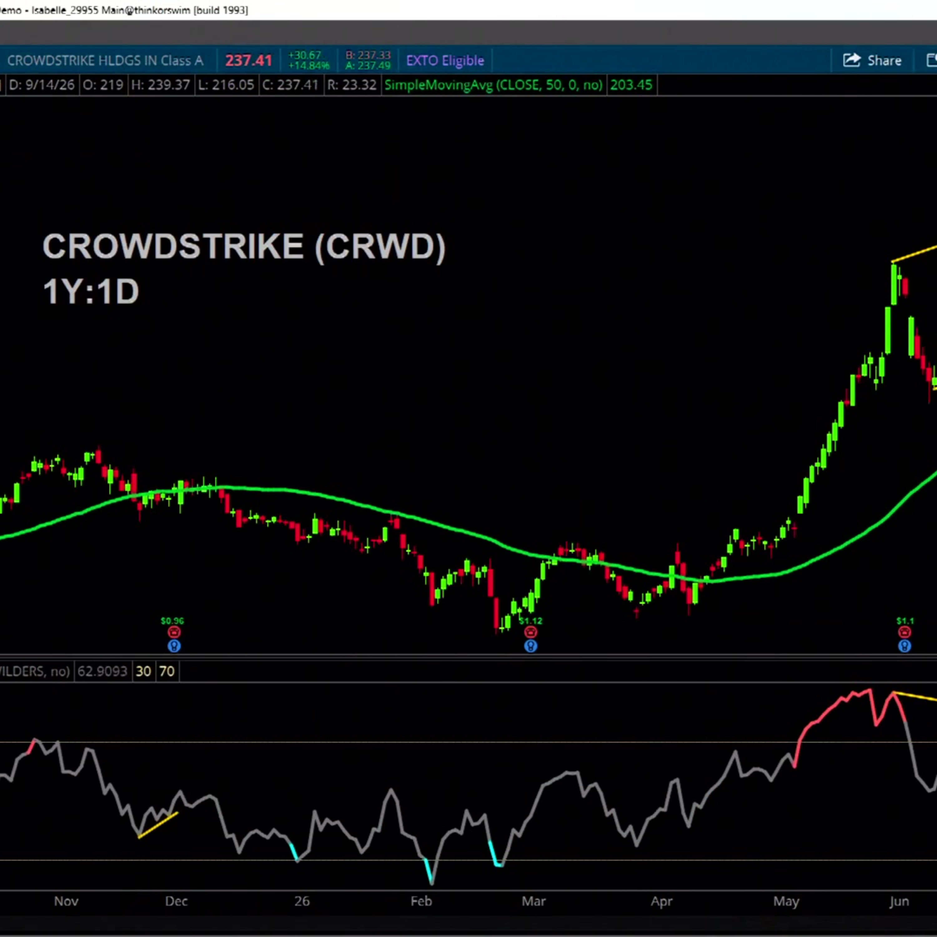The height and width of the screenshot is (937, 937).
Task: Click the A: 237.49 ask quote
Action: click(368, 66)
